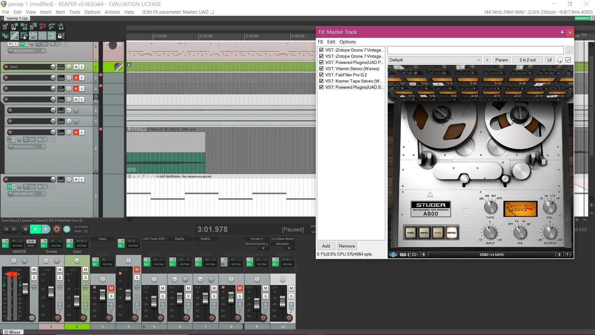
Task: Toggle the snap magnet icon
Action: pyautogui.click(x=51, y=36)
